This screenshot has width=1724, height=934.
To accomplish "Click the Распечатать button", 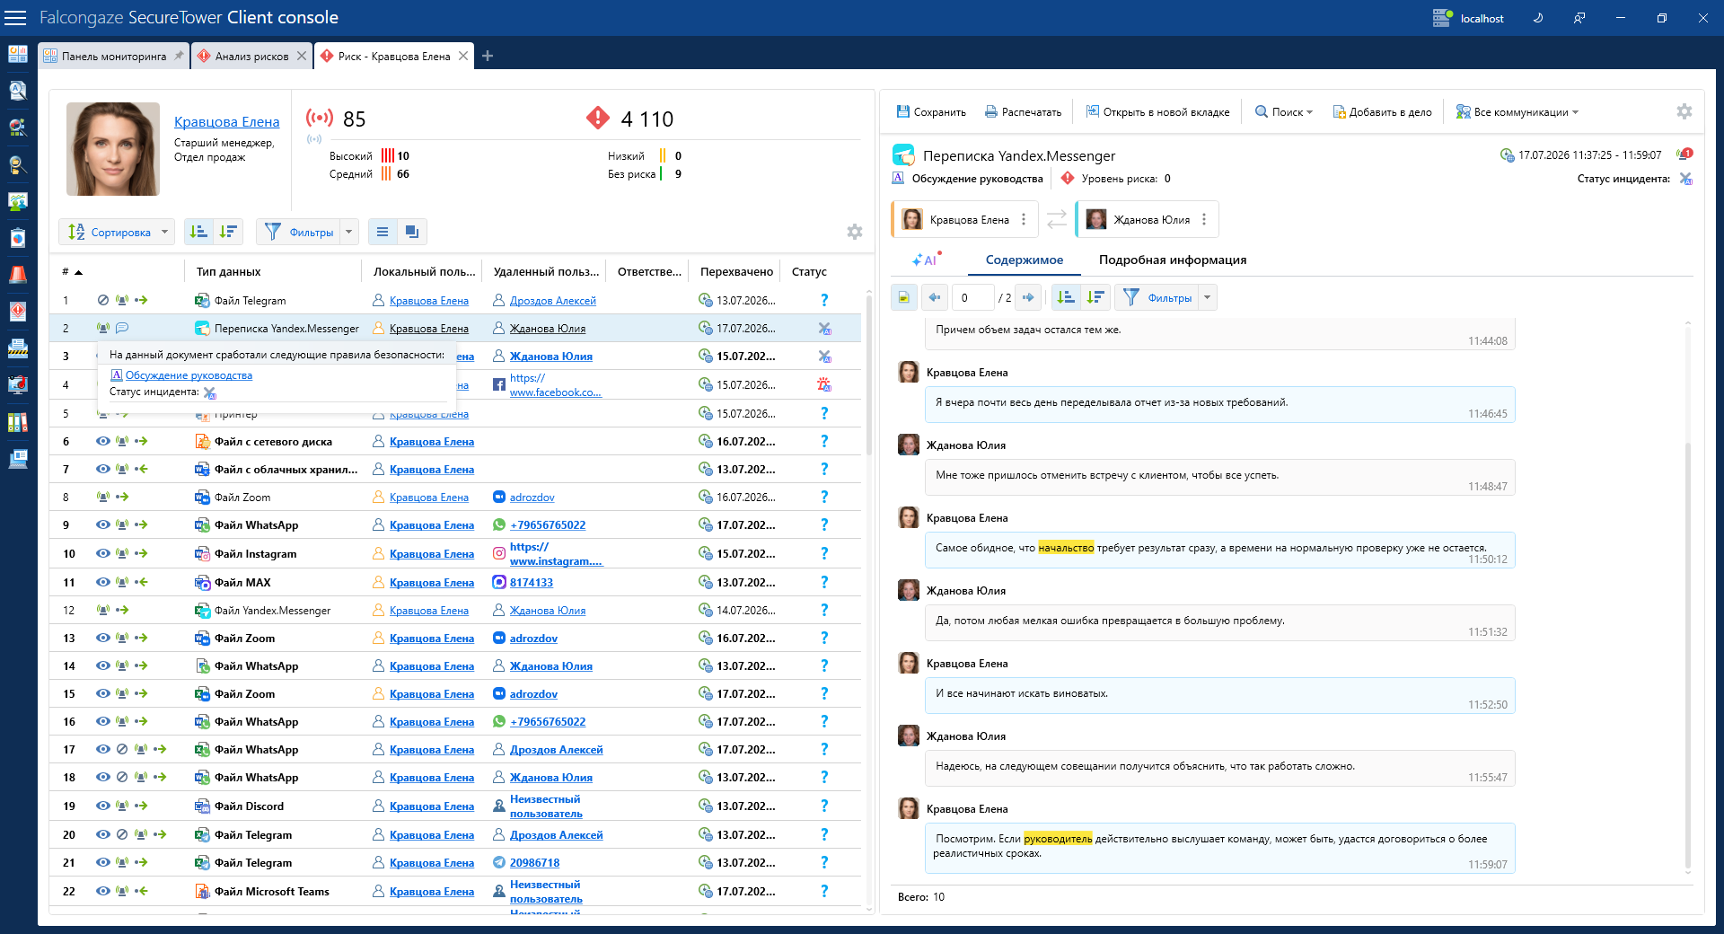I will 1023,112.
